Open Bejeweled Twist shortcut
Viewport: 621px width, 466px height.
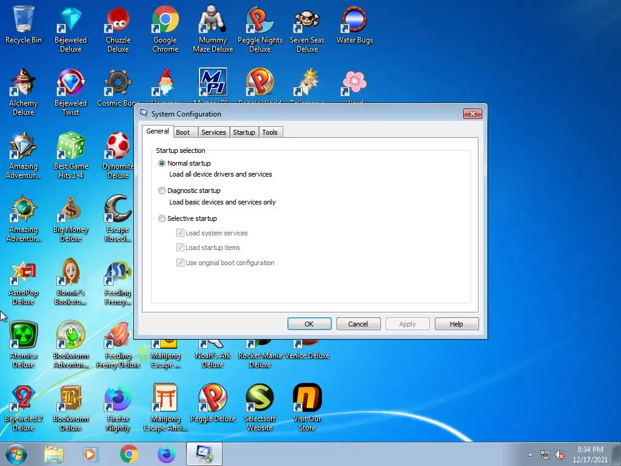pos(70,92)
